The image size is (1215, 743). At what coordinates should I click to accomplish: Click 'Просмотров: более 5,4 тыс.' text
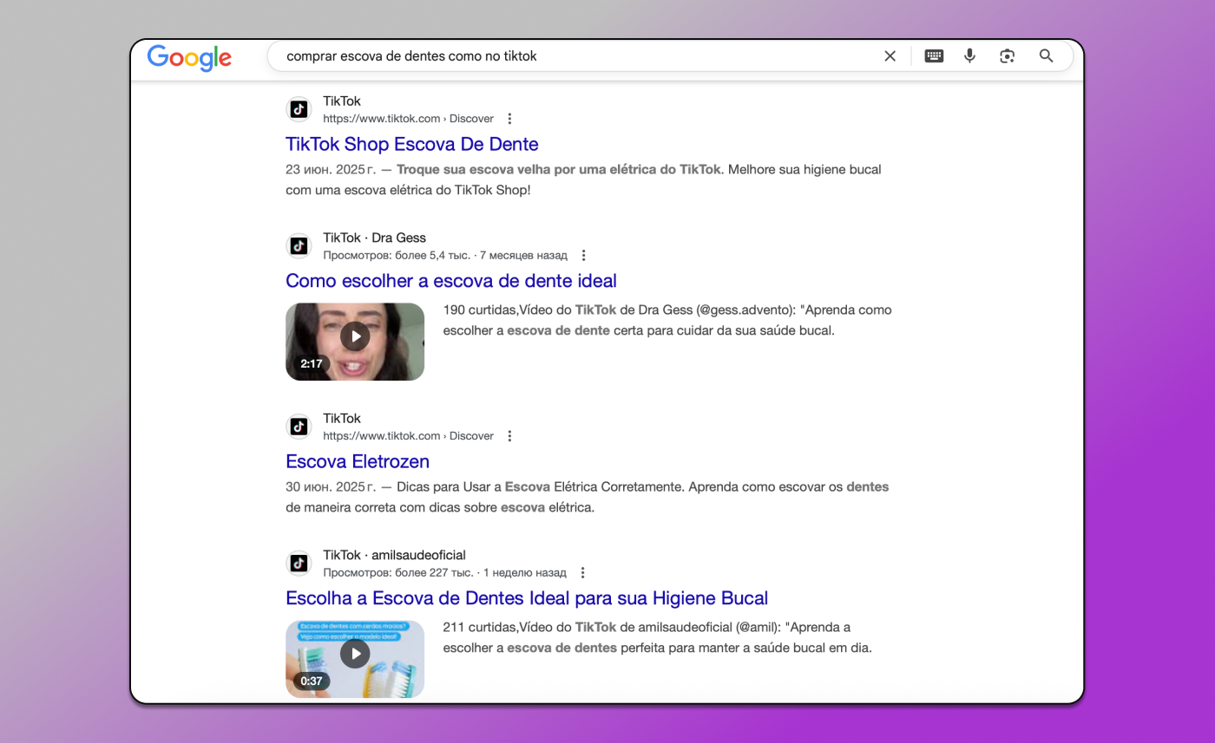[397, 256]
